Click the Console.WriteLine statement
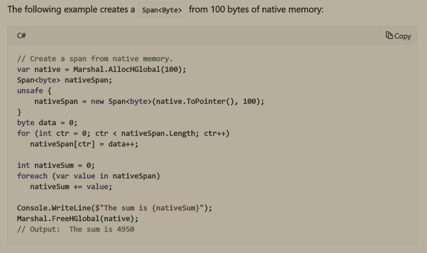 115,208
